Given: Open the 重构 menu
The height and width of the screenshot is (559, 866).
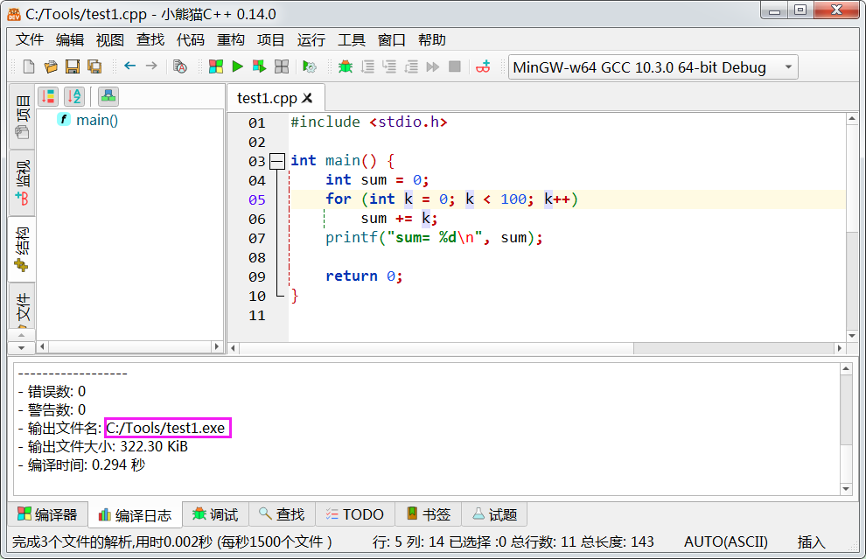Looking at the screenshot, I should tap(231, 39).
